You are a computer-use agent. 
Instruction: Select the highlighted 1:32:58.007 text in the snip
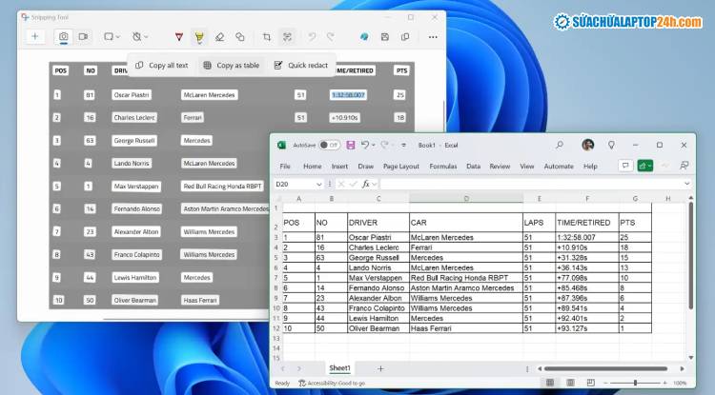pos(348,94)
